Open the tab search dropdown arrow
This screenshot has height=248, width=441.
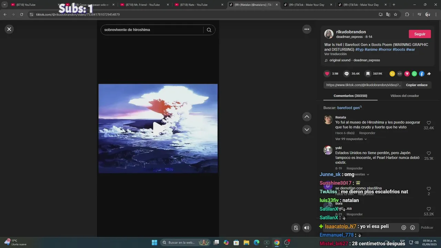[4, 5]
